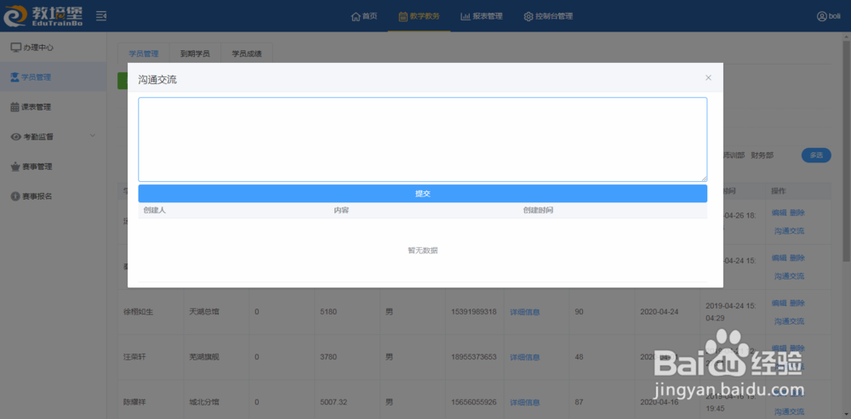Click the 芜湖旗舰 branch cell
851x419 pixels.
tap(204, 357)
